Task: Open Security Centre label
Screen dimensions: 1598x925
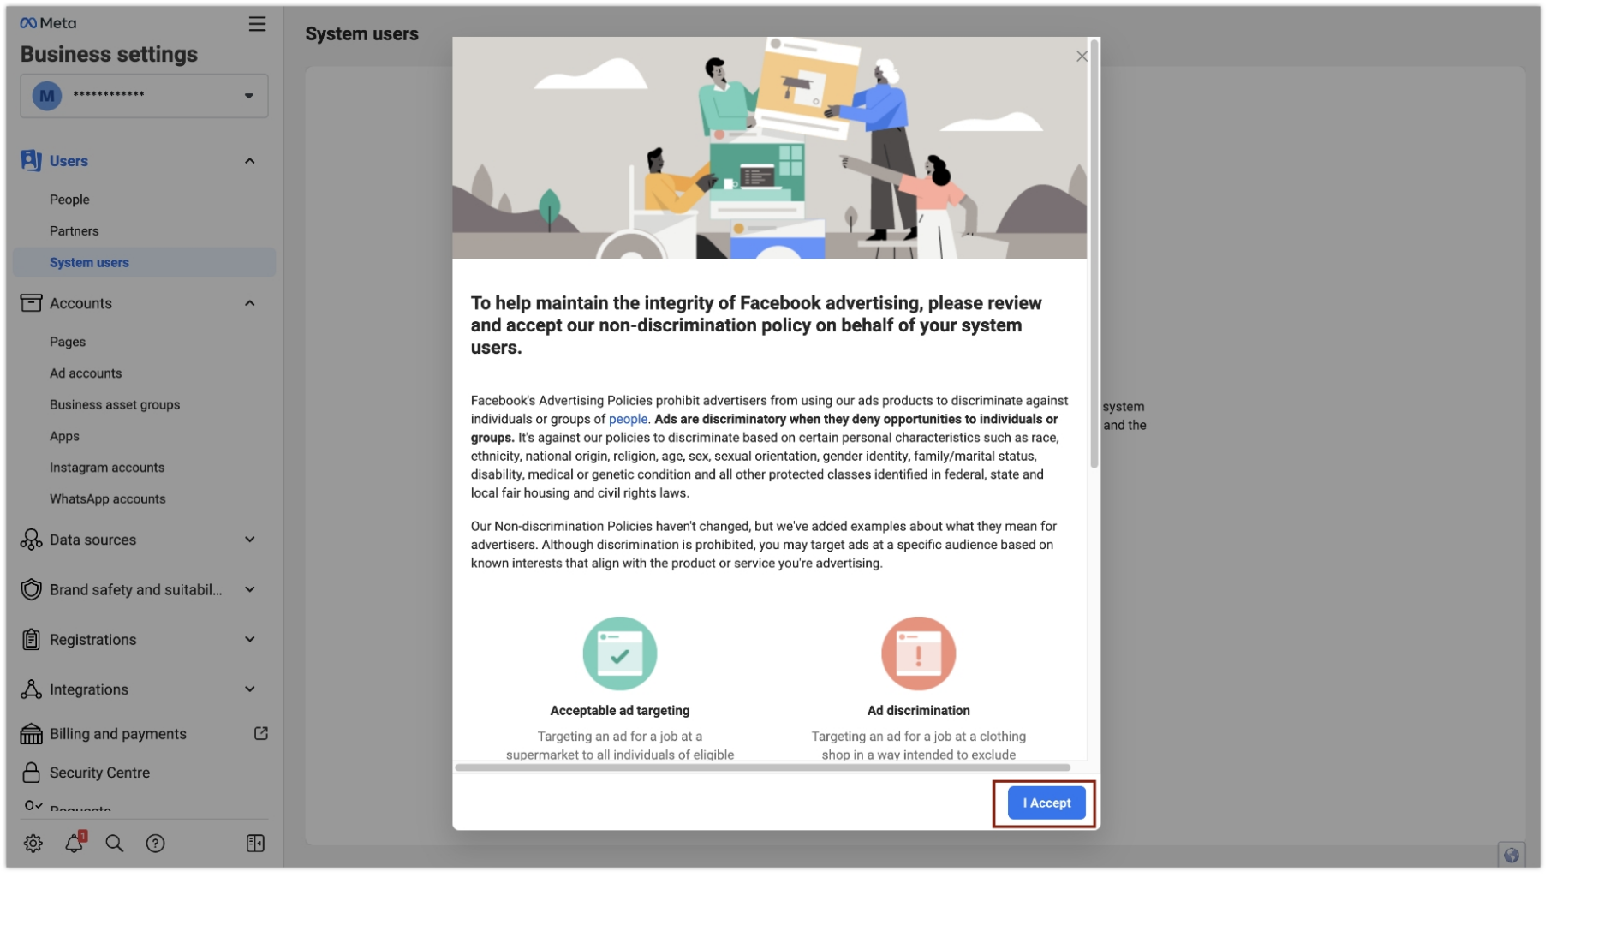Action: tap(99, 773)
